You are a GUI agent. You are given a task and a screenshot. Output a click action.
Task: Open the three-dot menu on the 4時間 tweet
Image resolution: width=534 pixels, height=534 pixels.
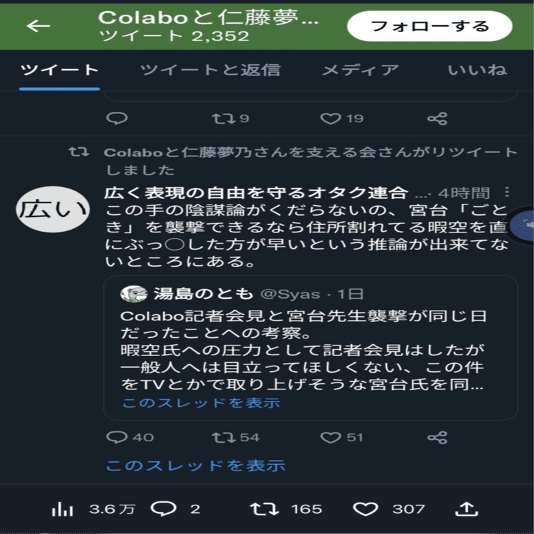(x=507, y=192)
